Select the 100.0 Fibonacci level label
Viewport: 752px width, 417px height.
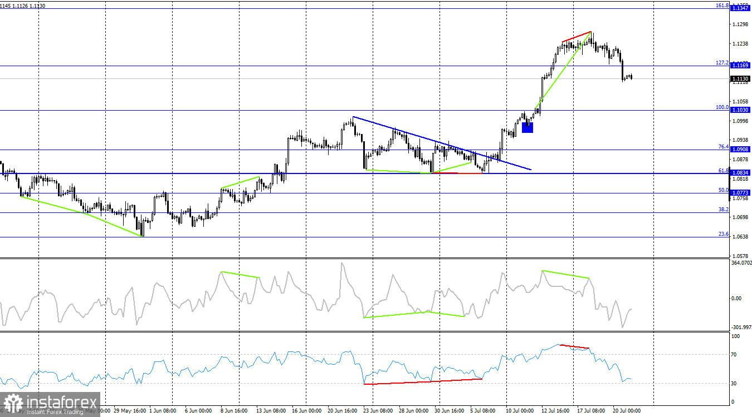click(x=722, y=107)
